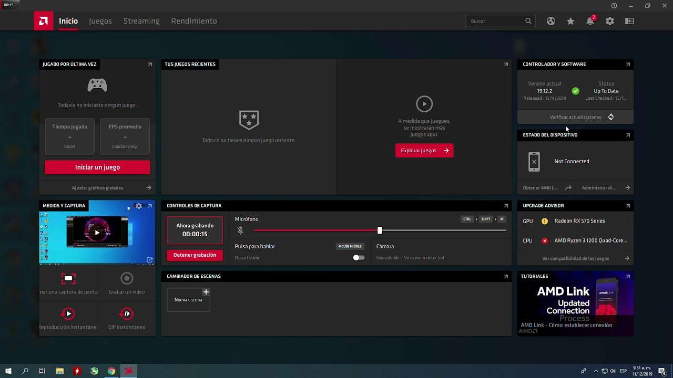Click the green up-to-date checkmark icon

[575, 91]
